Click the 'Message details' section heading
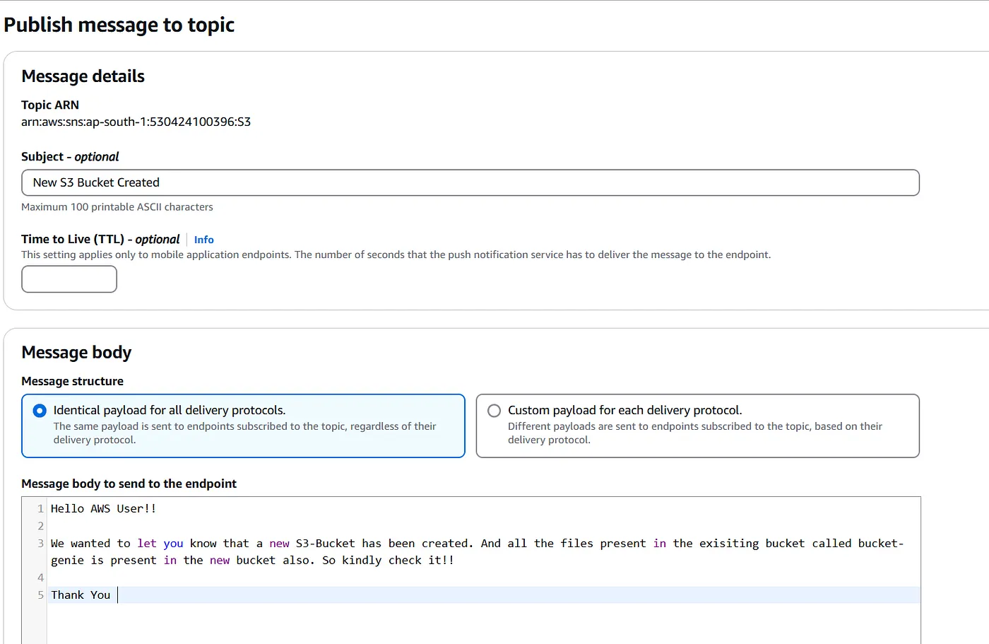 pyautogui.click(x=83, y=76)
